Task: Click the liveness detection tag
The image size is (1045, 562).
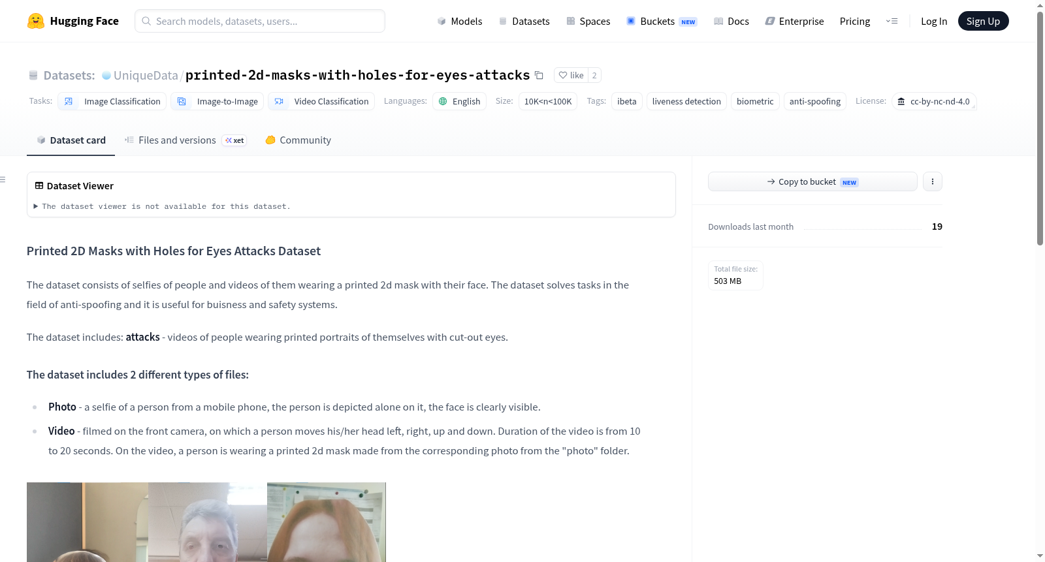Action: [686, 101]
